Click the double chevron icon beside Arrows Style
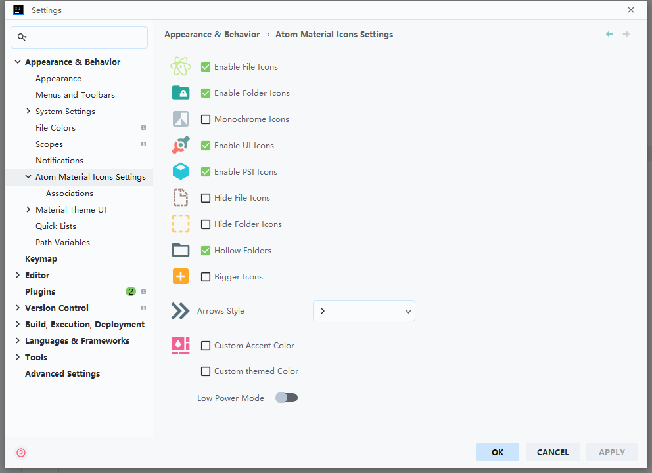652x473 pixels. click(180, 311)
